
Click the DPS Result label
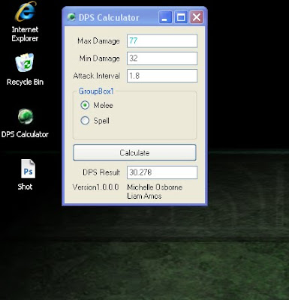coord(101,172)
